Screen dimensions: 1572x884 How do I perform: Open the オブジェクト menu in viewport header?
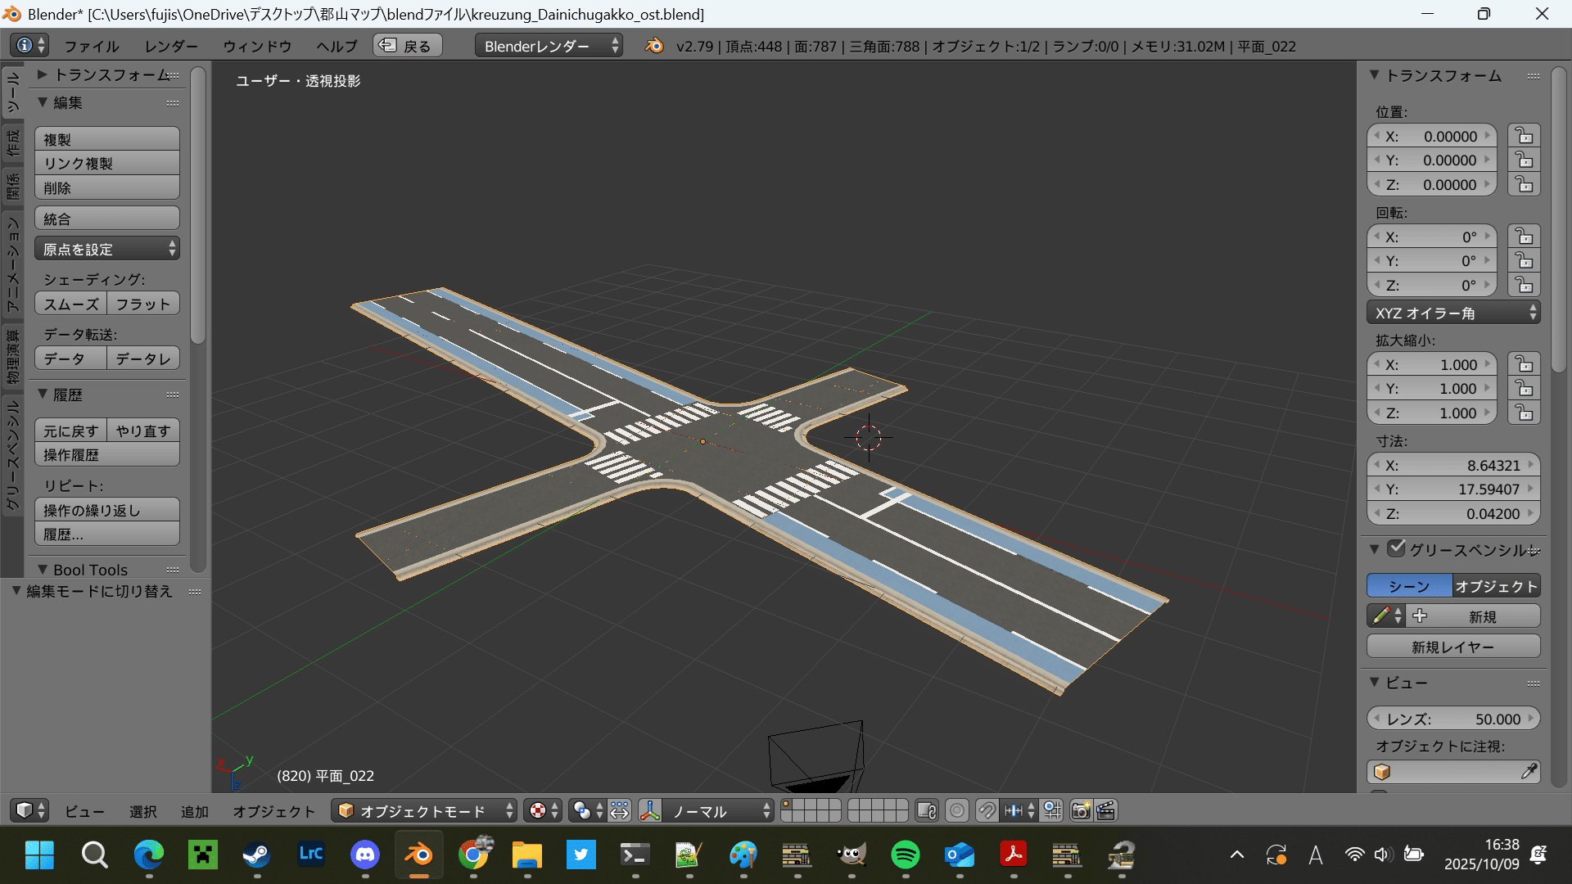(x=273, y=810)
